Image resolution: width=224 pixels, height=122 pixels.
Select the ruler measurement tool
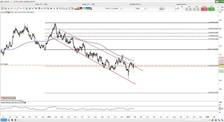pyautogui.click(x=12, y=9)
